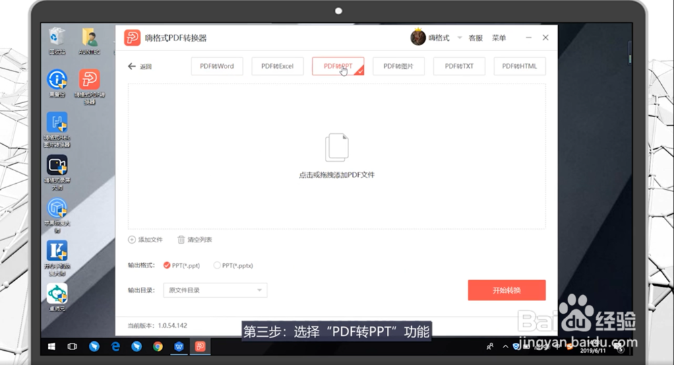This screenshot has width=674, height=365.
Task: Switch to PDF转TXT tab
Action: click(459, 66)
